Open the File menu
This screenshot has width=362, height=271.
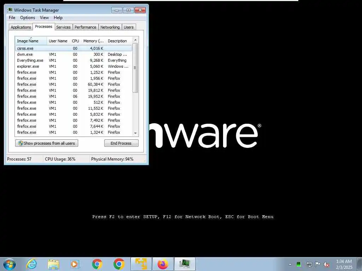[12, 18]
